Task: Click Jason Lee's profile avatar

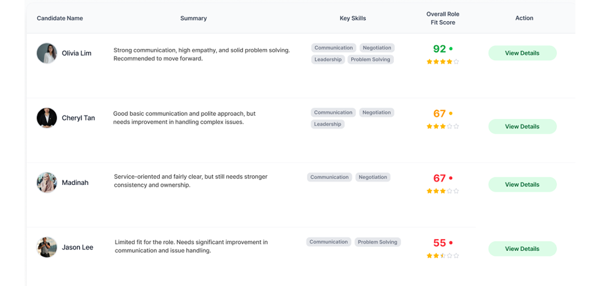Action: tap(47, 247)
